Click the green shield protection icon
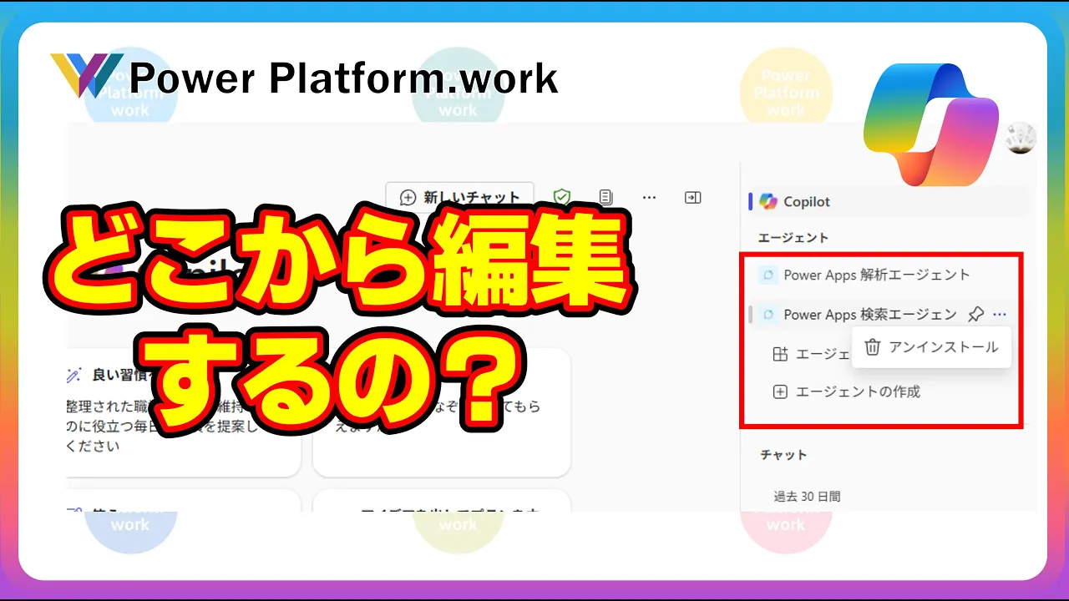 point(562,197)
